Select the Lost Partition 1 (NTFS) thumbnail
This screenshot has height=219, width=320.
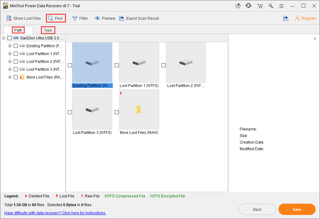tap(139, 63)
